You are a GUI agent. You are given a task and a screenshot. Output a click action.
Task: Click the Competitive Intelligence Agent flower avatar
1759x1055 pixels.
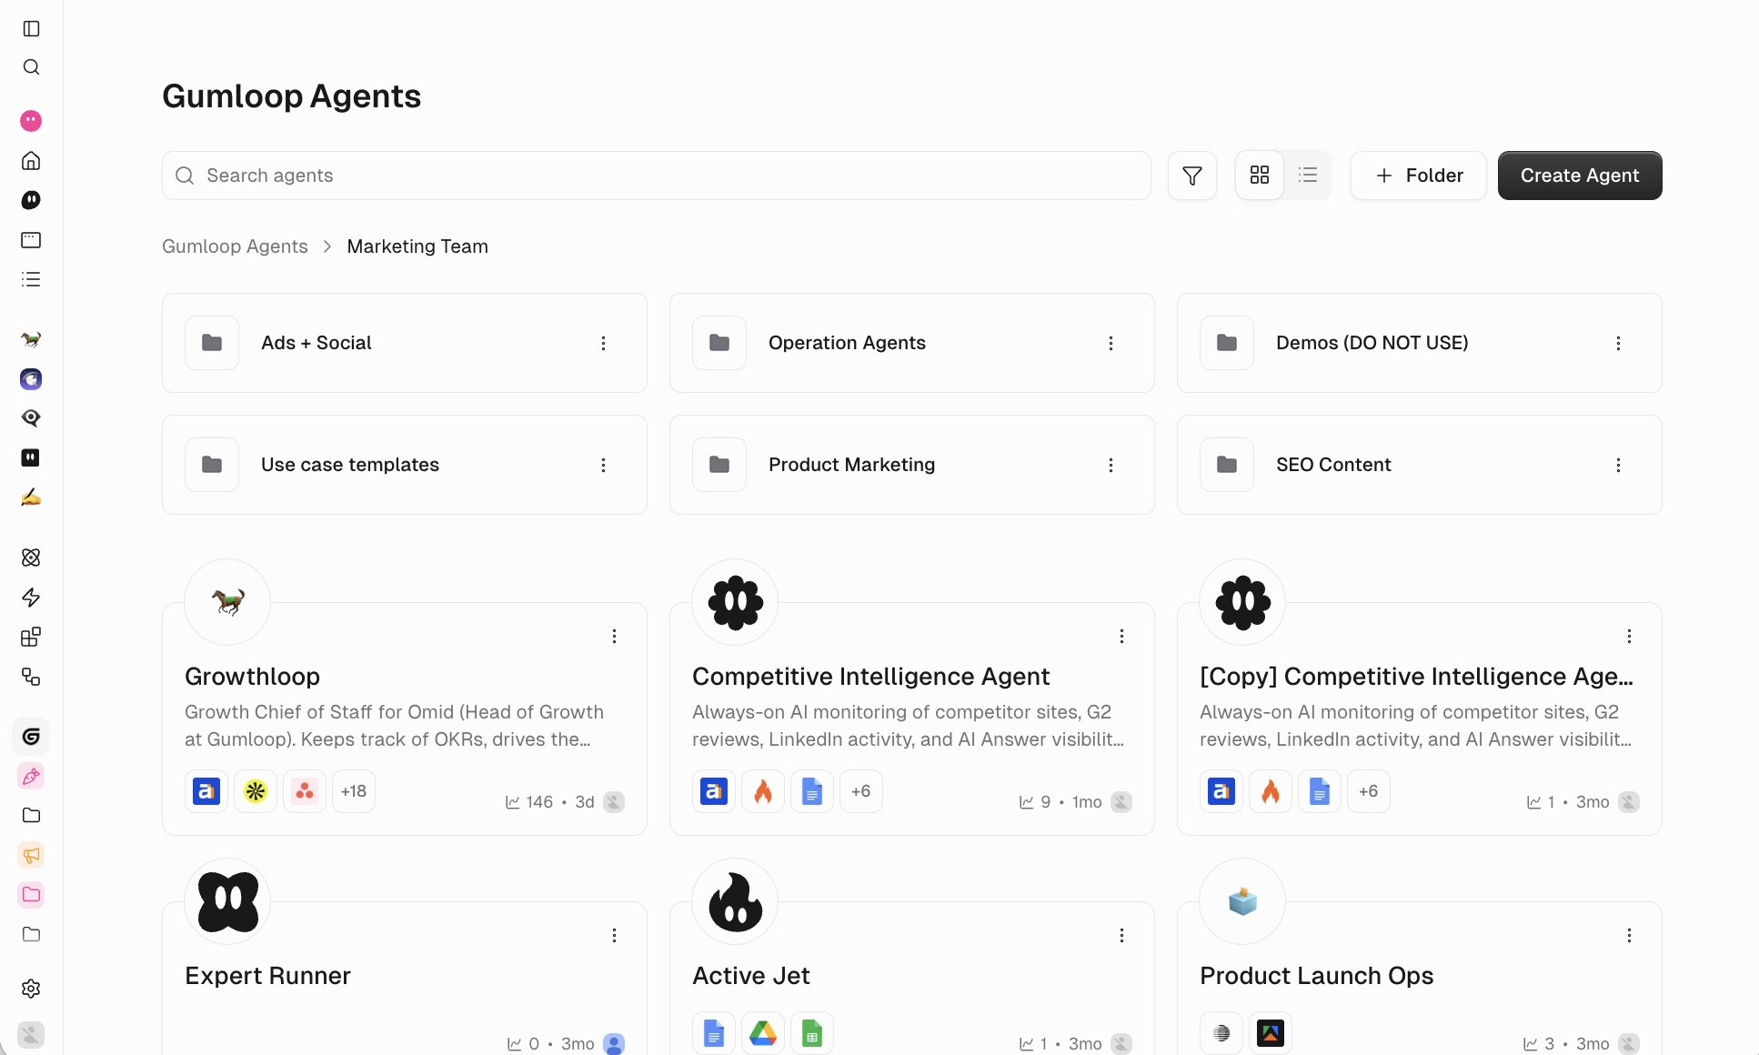tap(735, 602)
